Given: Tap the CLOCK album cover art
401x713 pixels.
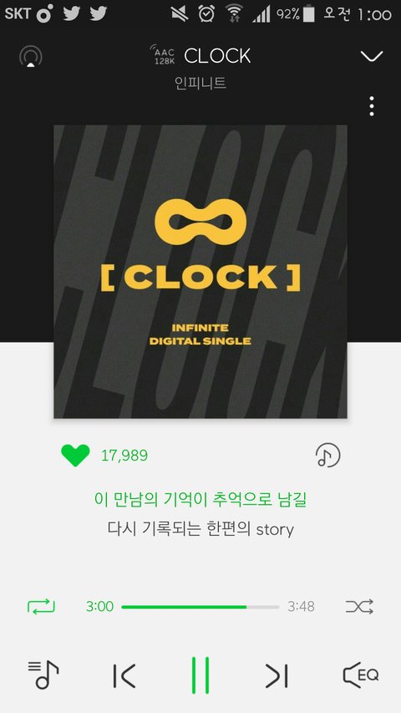Looking at the screenshot, I should 200,272.
